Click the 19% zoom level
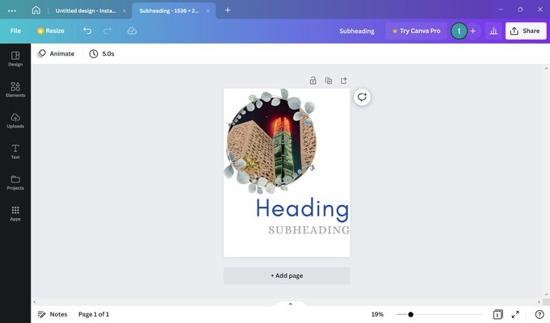Screen dimensions: 550x323 click(377, 314)
